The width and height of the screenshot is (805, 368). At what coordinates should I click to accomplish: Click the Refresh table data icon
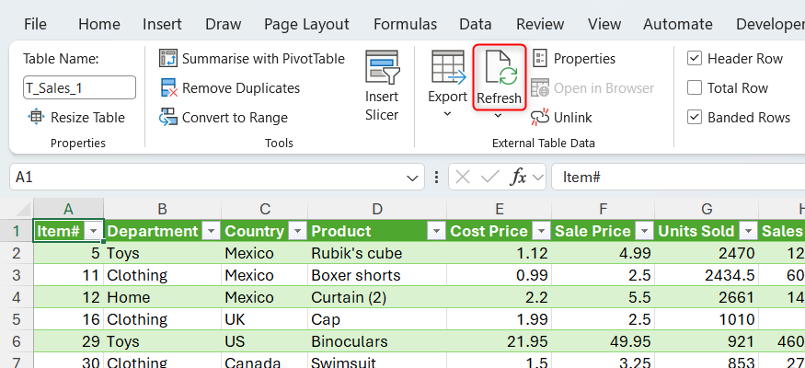pyautogui.click(x=501, y=68)
